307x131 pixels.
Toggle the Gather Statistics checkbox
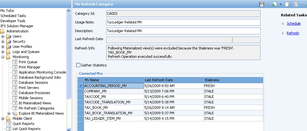[78, 65]
